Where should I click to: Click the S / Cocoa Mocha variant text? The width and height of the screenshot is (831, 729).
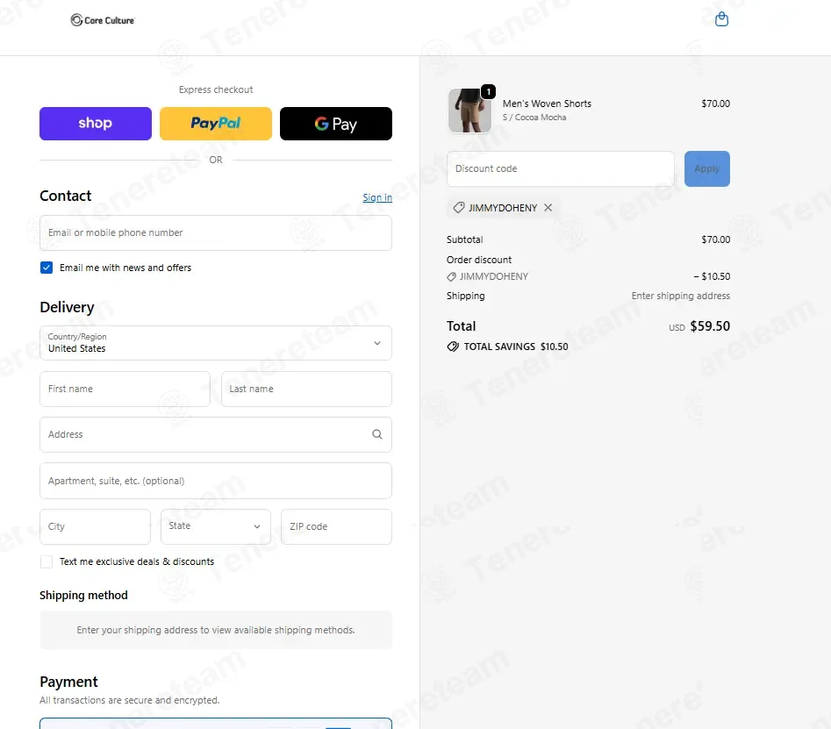click(x=534, y=118)
